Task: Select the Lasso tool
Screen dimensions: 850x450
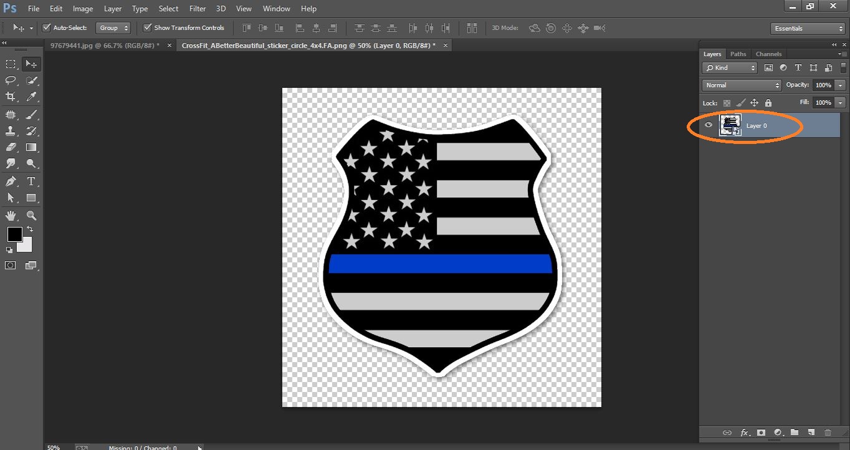Action: click(11, 80)
